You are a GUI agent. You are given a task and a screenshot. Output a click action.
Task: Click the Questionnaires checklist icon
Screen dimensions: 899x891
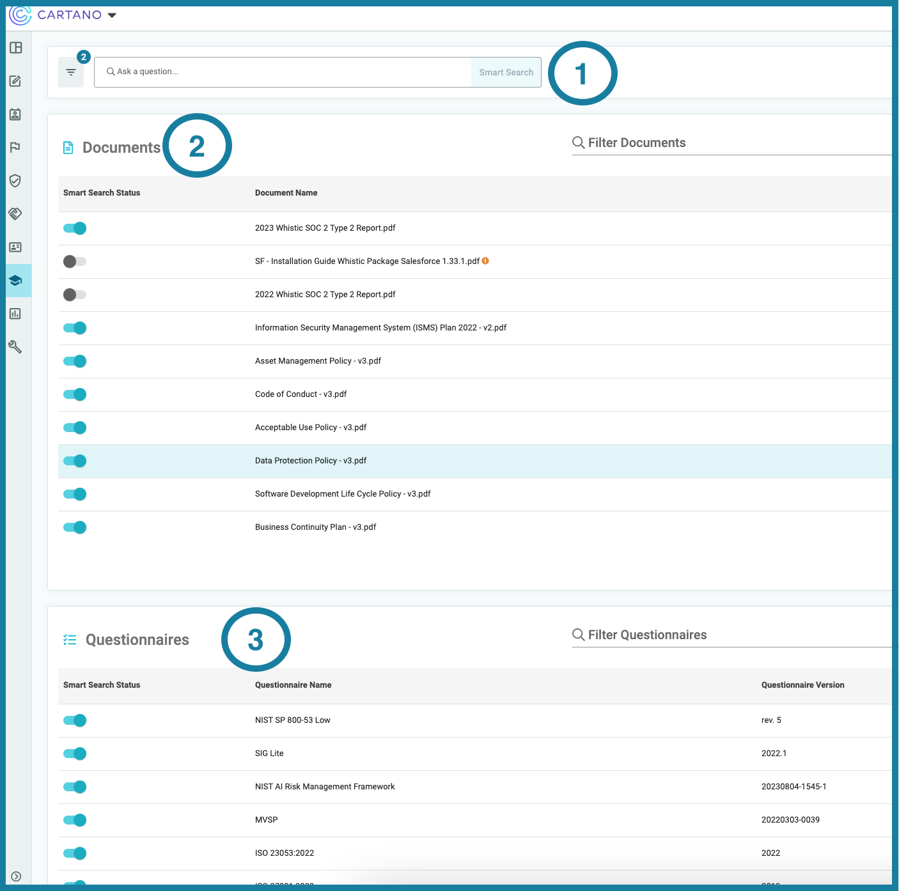pyautogui.click(x=70, y=640)
